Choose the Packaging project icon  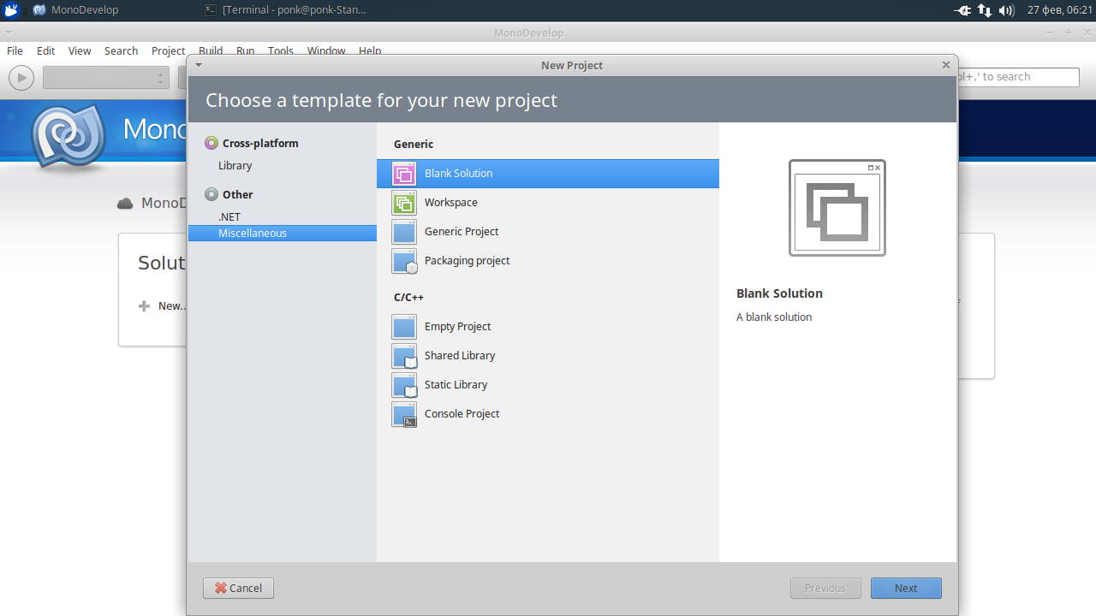404,261
